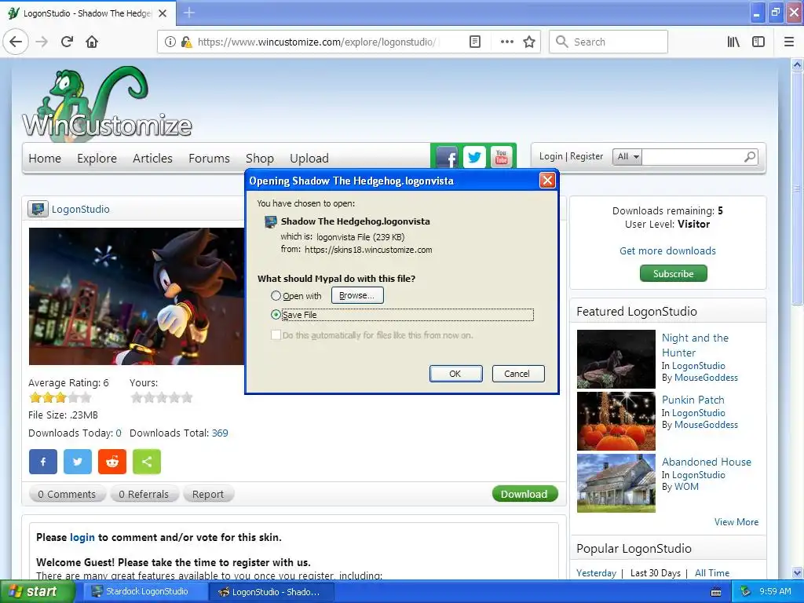
Task: Click the page vertical scrollbar down arrow
Action: click(x=797, y=572)
